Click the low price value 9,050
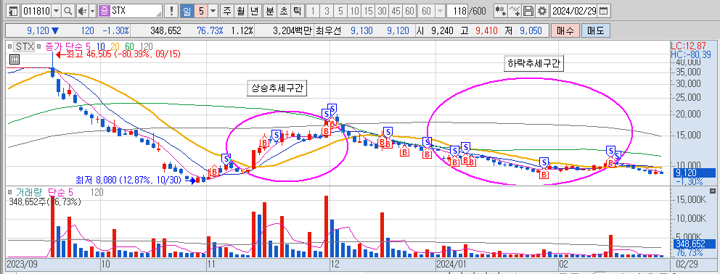 click(x=531, y=31)
